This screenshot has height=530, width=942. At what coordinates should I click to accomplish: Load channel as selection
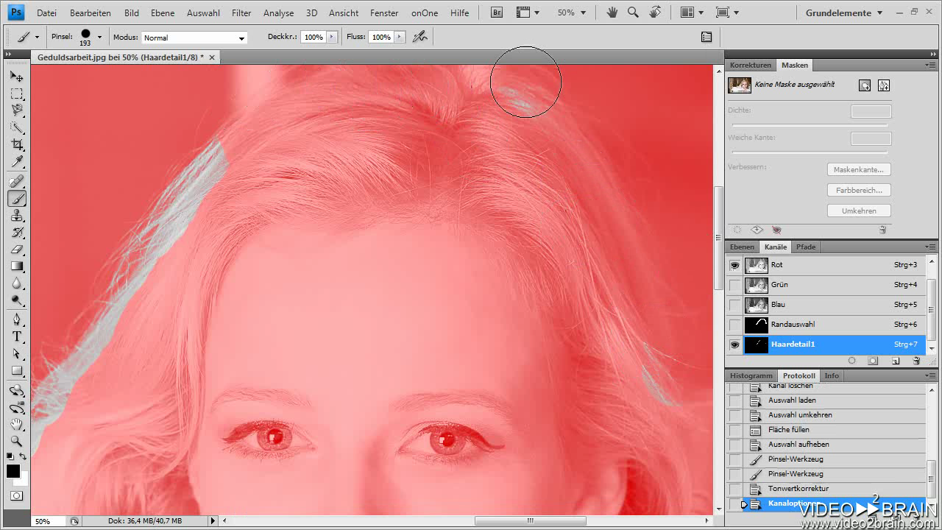tap(851, 361)
